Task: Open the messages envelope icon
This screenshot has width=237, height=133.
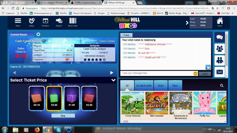Action: [x=220, y=72]
